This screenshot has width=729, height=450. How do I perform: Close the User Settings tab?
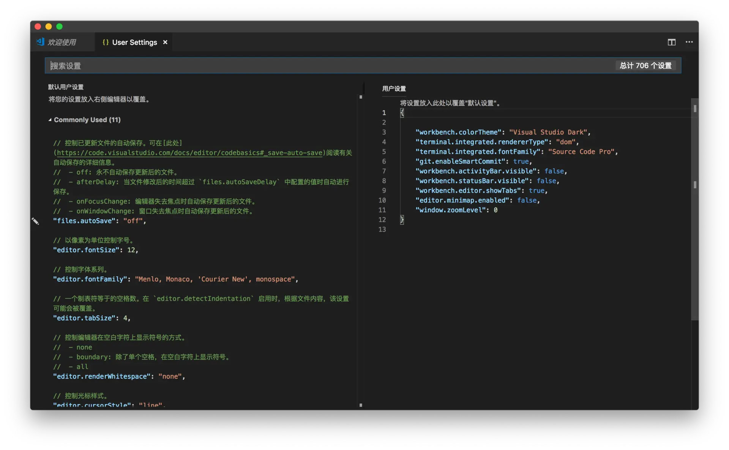click(x=165, y=42)
